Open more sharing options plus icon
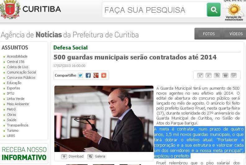 coord(104,75)
